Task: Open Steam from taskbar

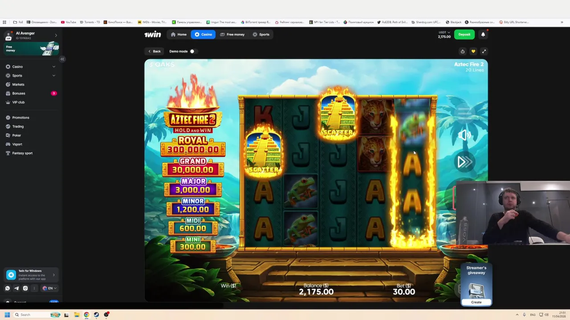Action: [x=96, y=315]
